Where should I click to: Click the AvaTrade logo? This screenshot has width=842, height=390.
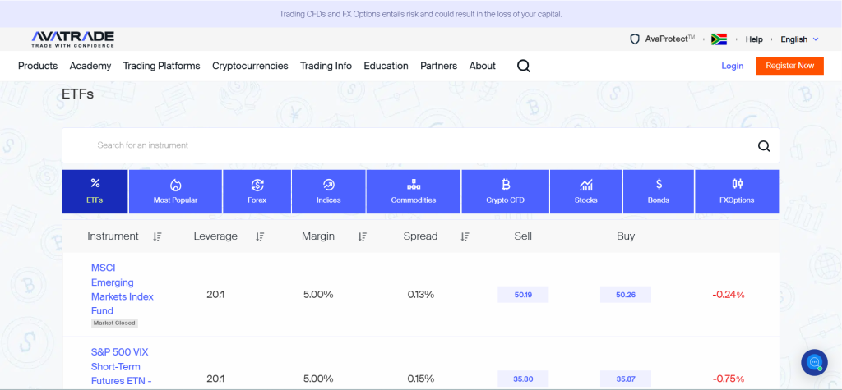coord(72,39)
